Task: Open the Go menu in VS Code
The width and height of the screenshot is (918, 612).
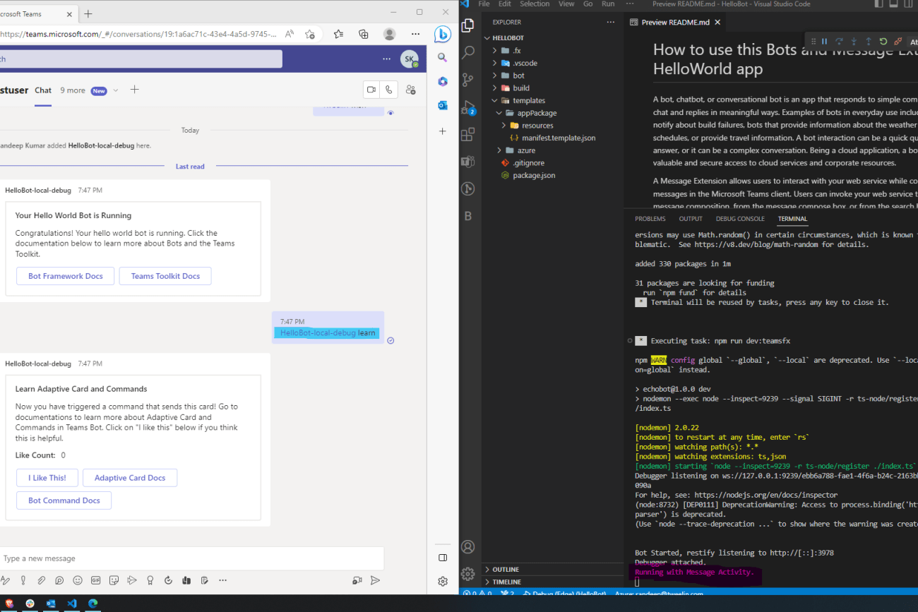Action: 588,4
